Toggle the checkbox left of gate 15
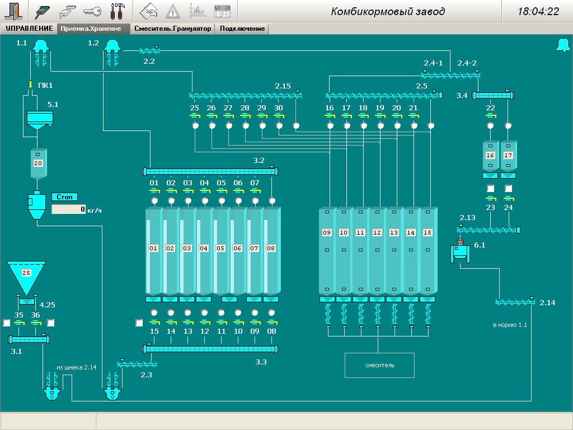573x430 pixels. point(139,323)
